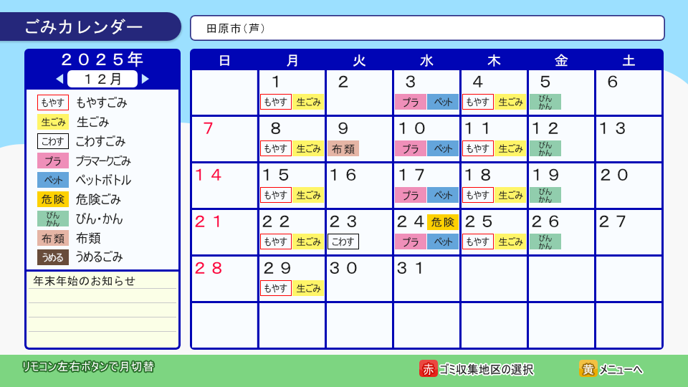Select the 布類 cloth legend icon
Image resolution: width=688 pixels, height=387 pixels.
point(53,238)
